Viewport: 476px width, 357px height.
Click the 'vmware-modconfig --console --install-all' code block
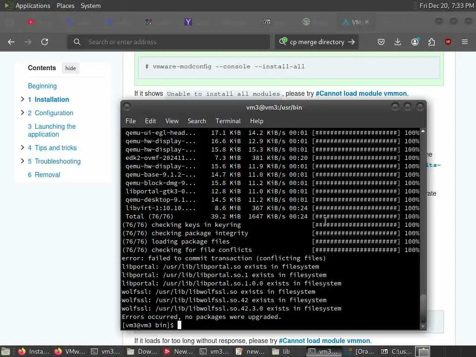tap(289, 67)
